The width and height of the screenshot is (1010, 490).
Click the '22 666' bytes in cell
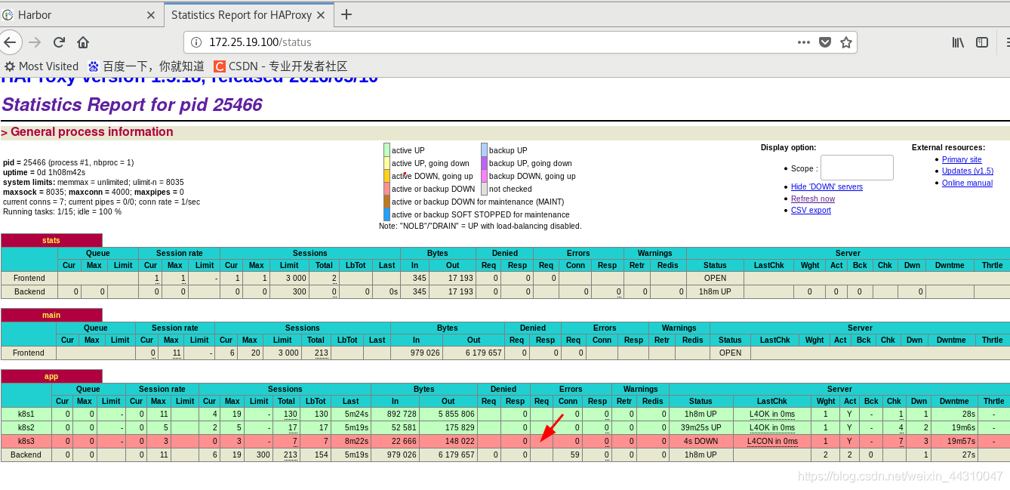pos(395,441)
